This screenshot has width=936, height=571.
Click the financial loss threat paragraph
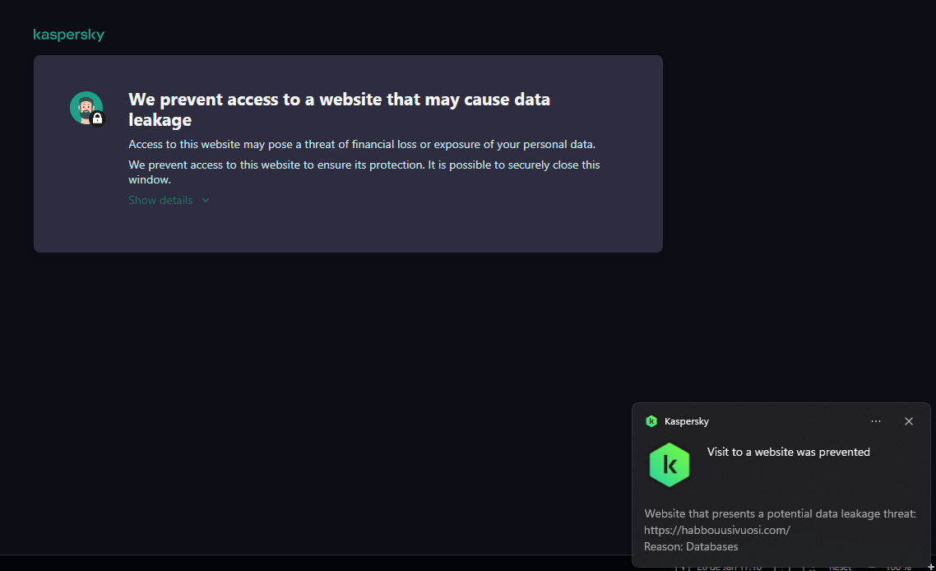pyautogui.click(x=362, y=145)
